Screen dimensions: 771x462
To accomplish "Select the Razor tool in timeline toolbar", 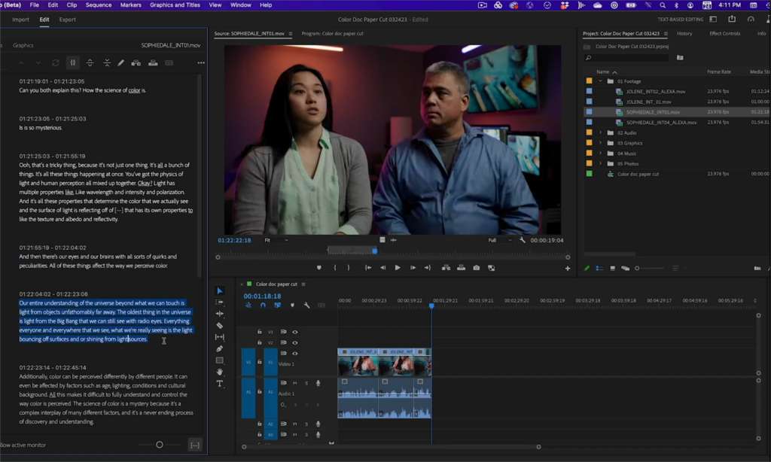I will (221, 327).
